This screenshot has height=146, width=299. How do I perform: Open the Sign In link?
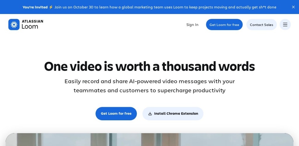coord(192,25)
